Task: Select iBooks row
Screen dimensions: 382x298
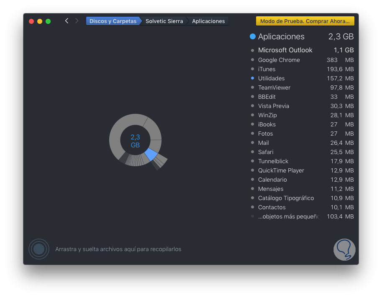Action: (302, 124)
